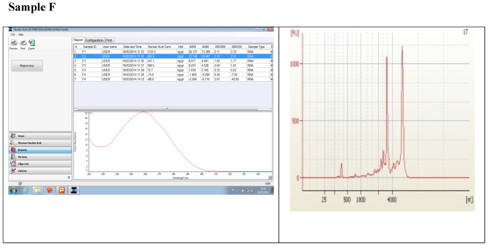Open Options in the navigation pane
The width and height of the screenshot is (489, 248).
pos(40,171)
